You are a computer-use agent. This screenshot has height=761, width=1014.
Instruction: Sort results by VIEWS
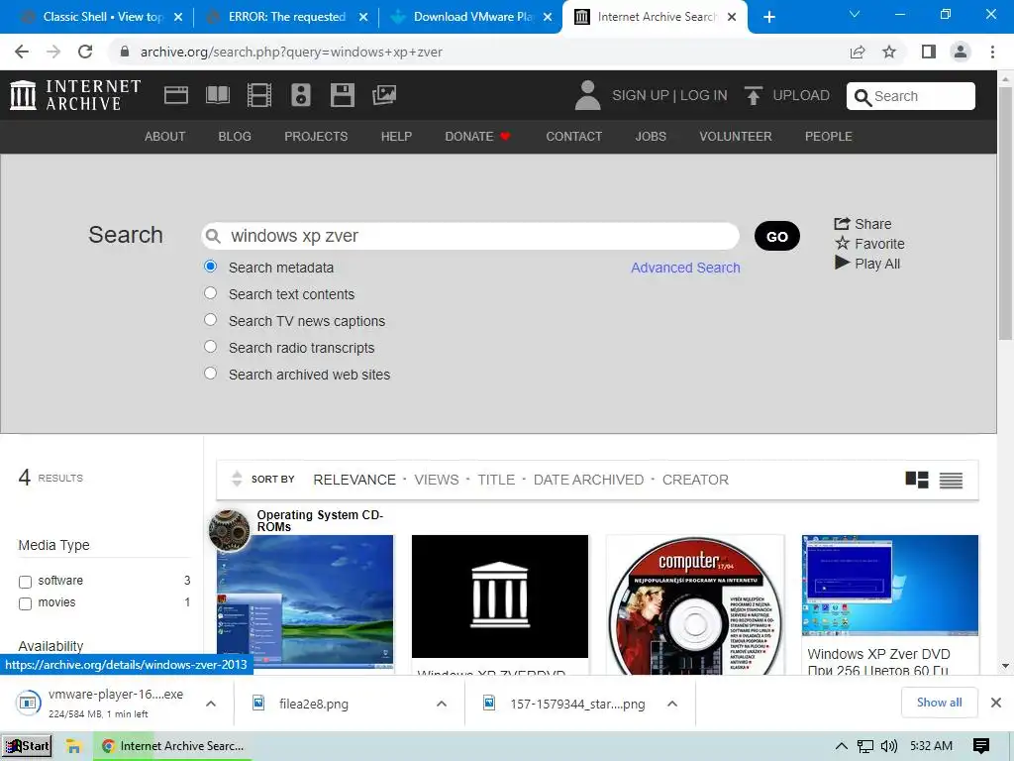[x=437, y=480]
